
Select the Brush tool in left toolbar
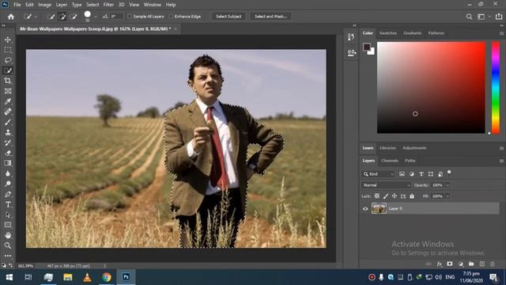coord(8,123)
